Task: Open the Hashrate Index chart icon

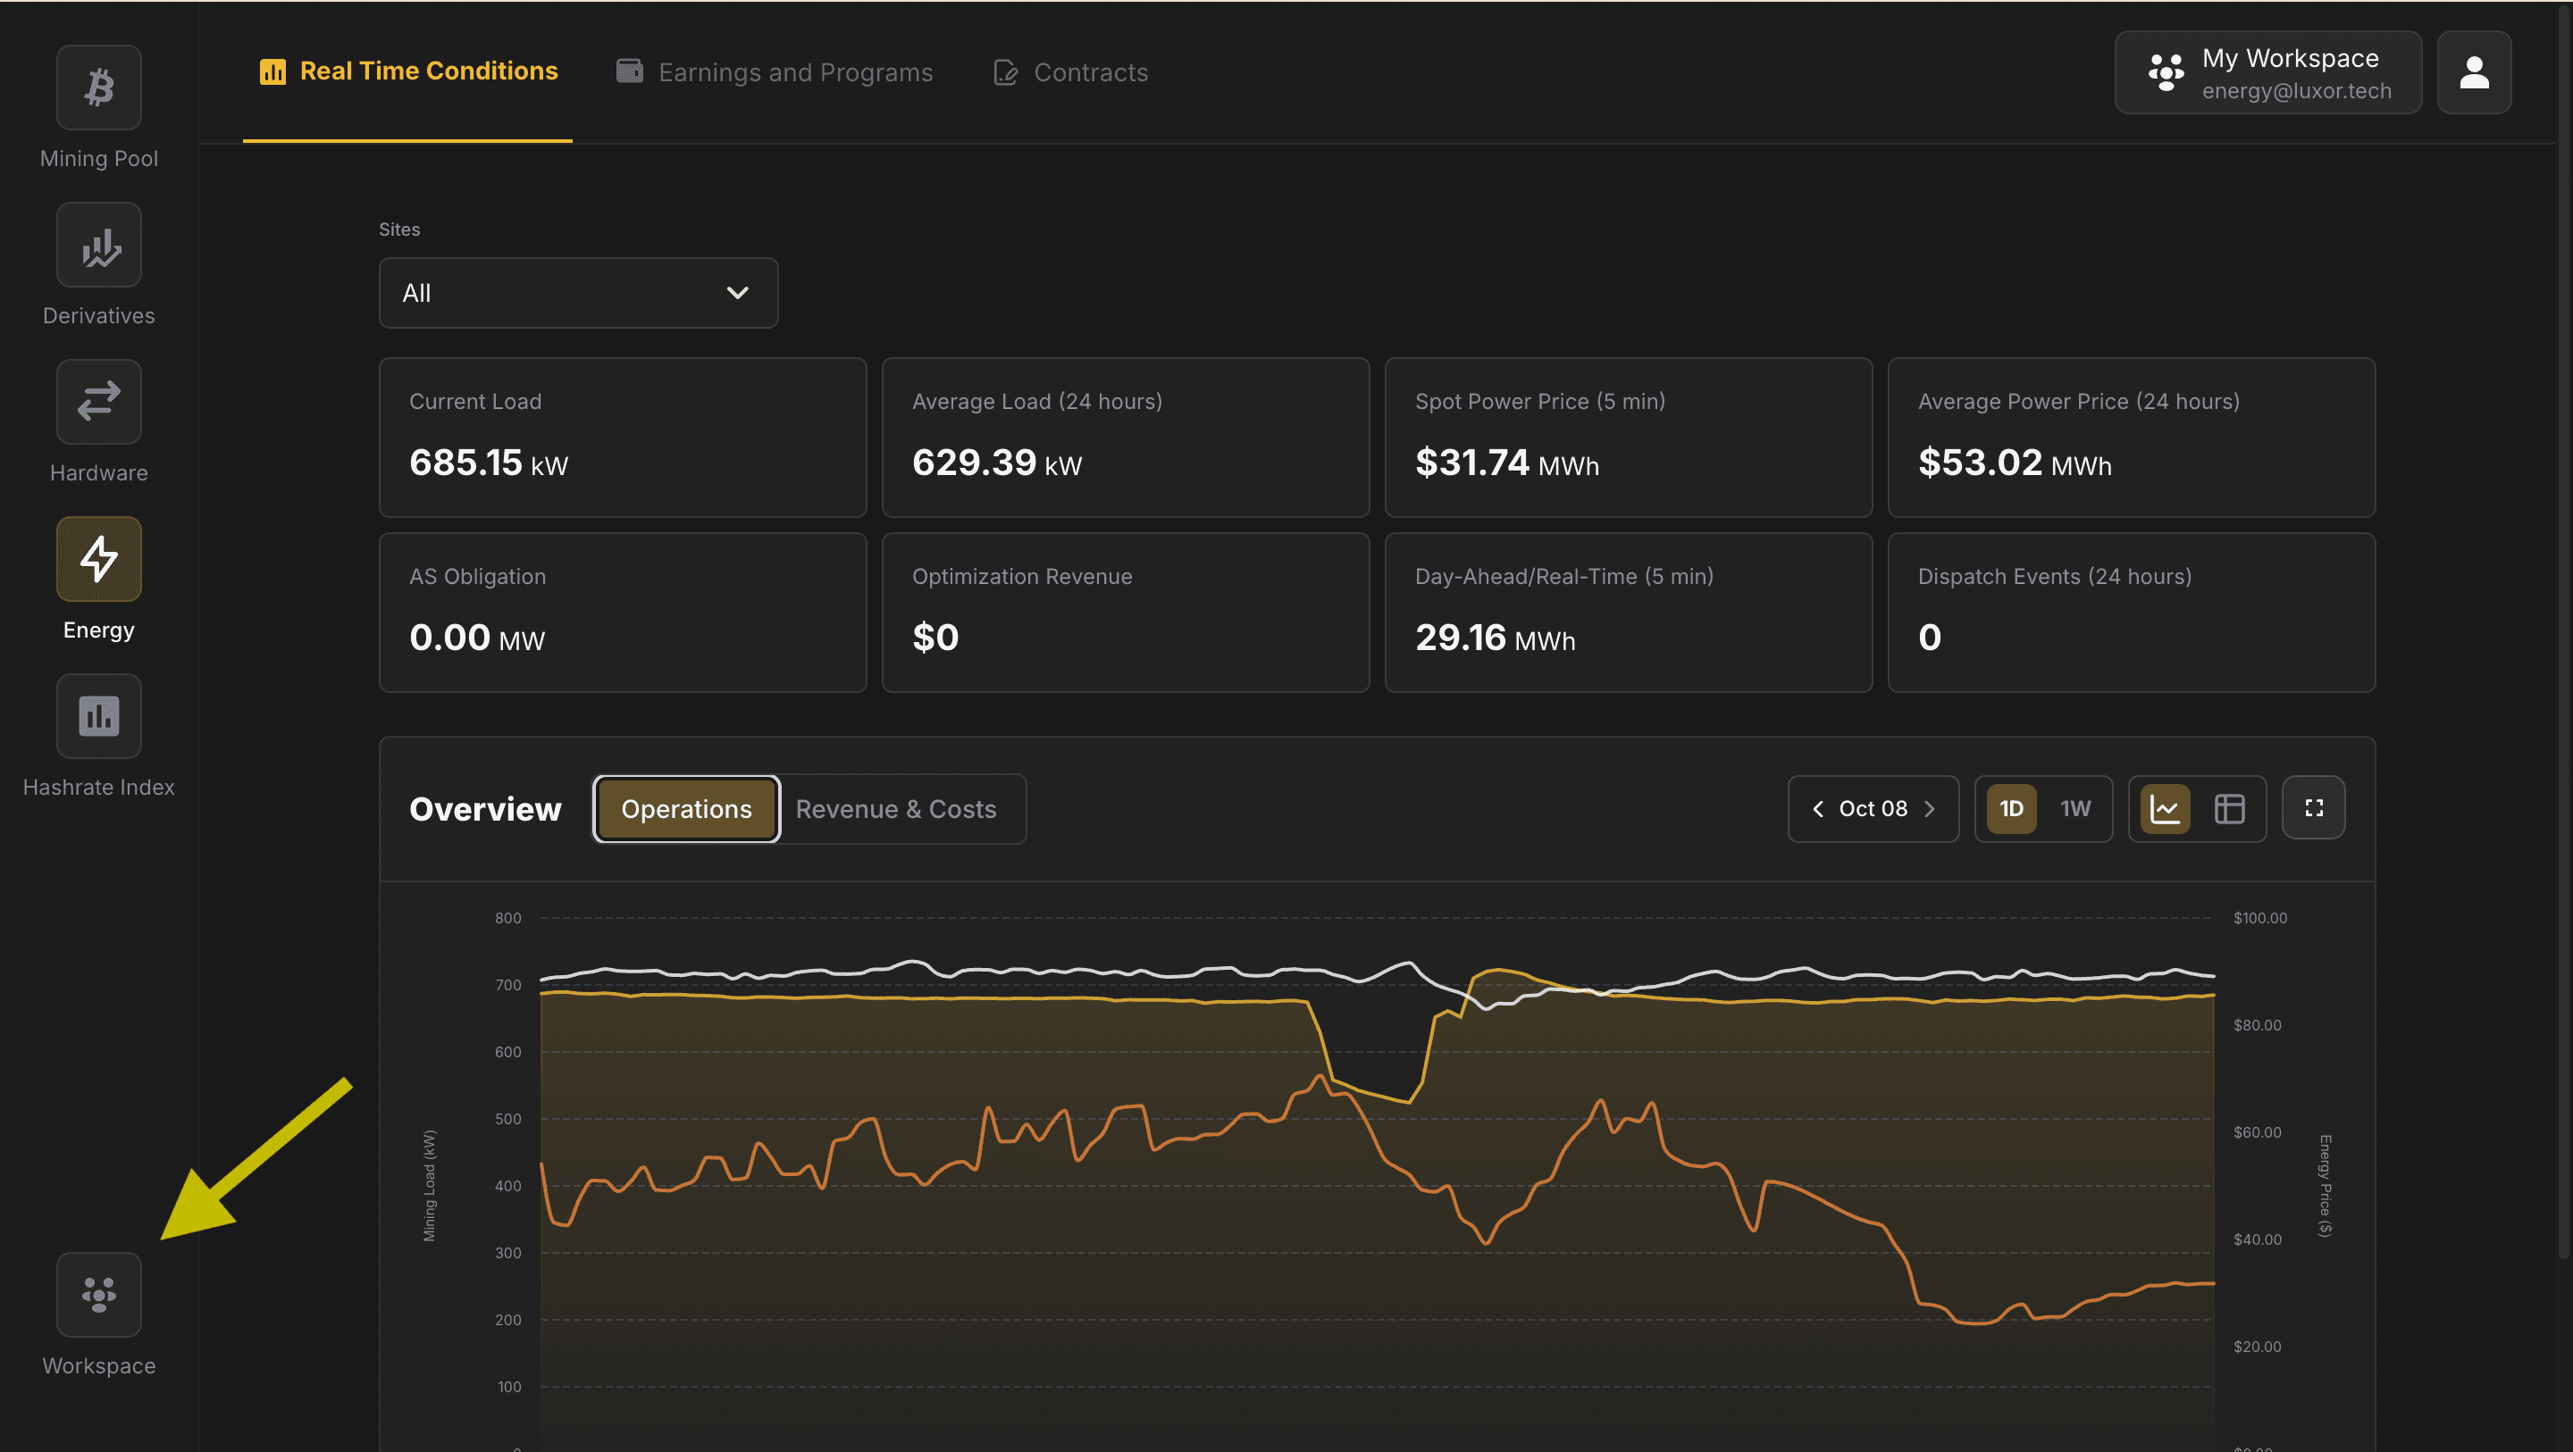Action: [99, 716]
